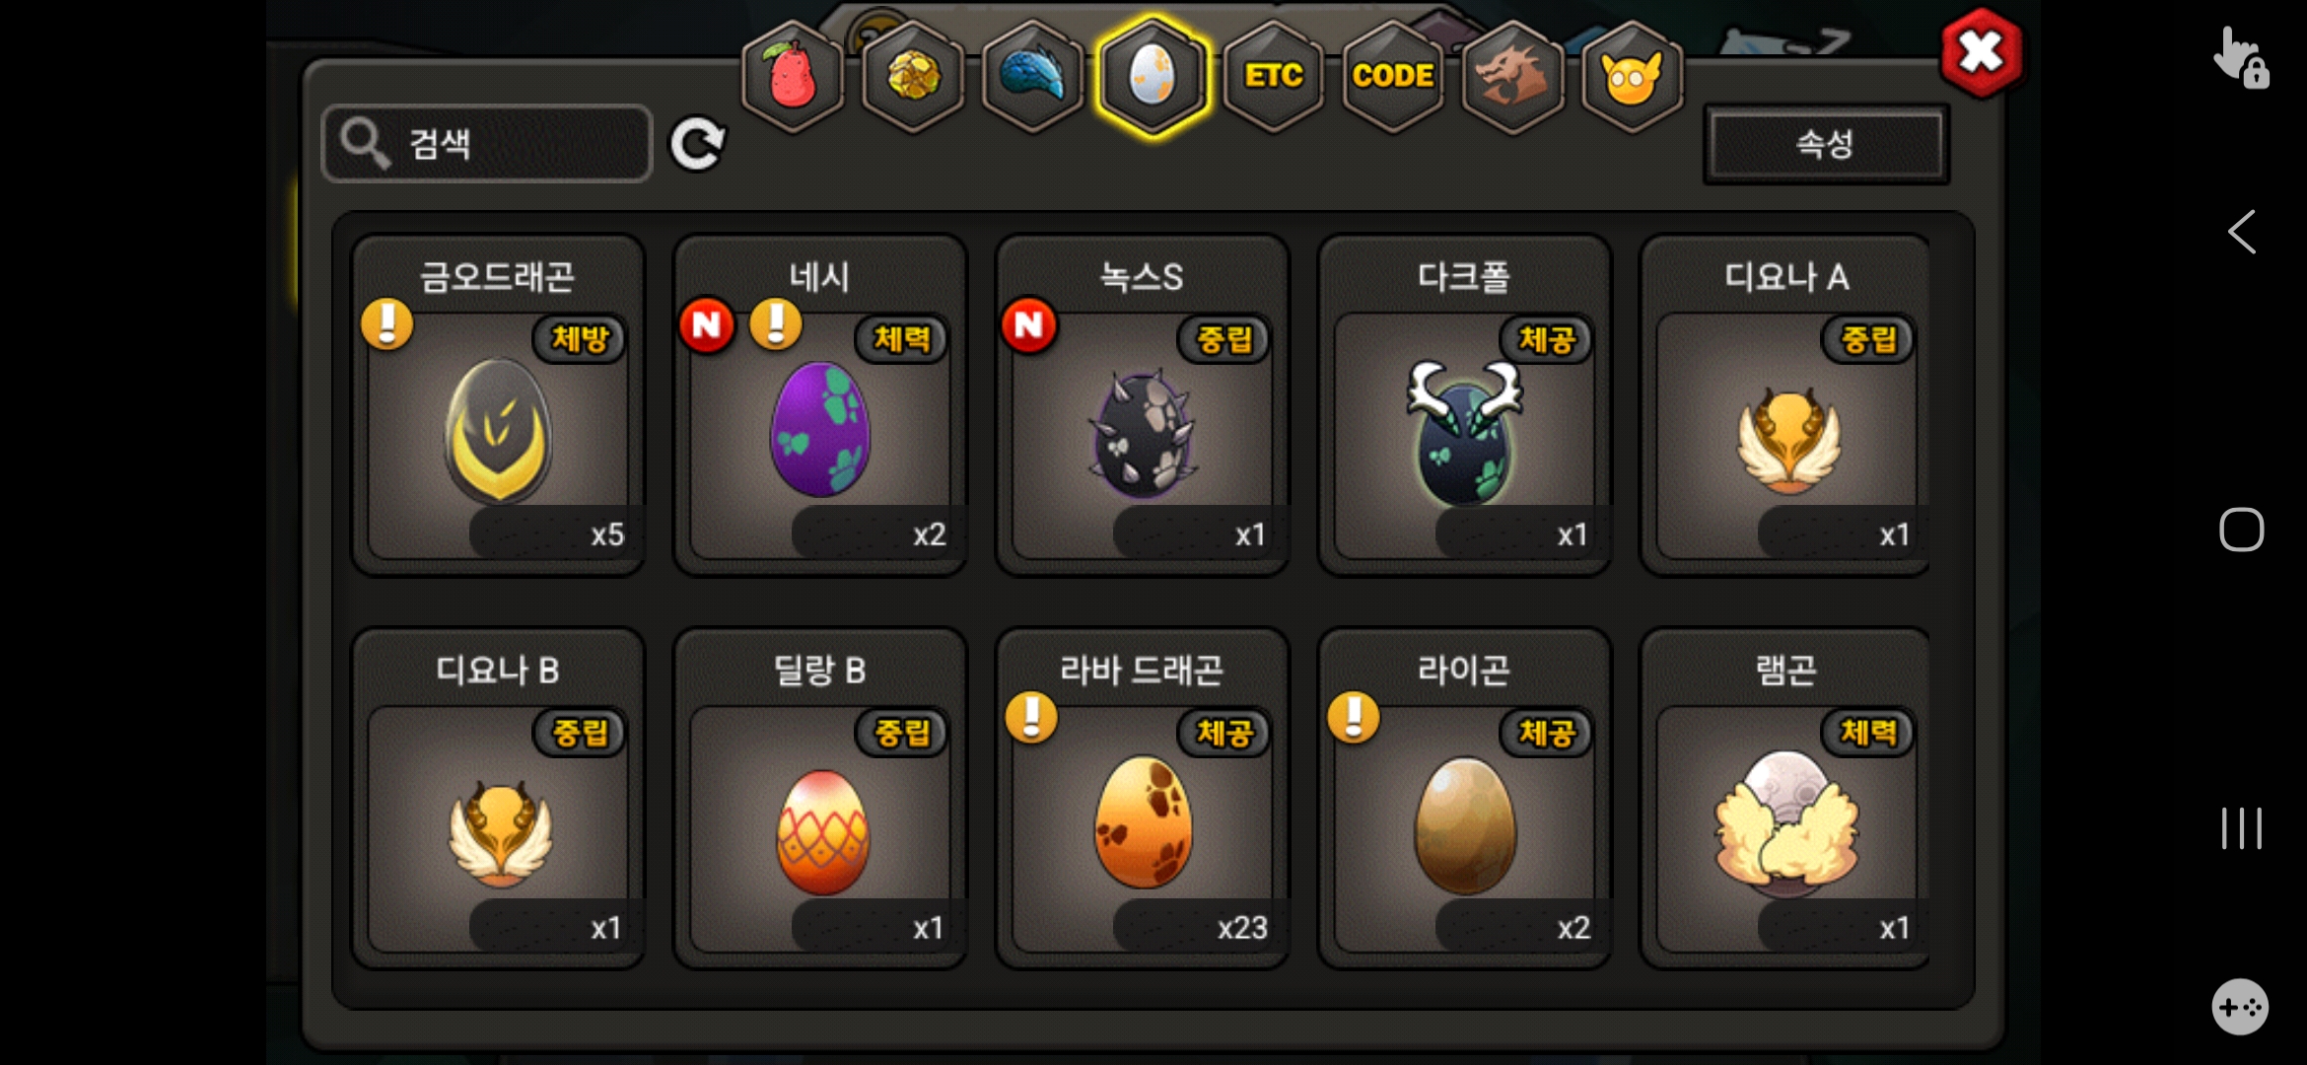Open the CODE tab
The image size is (2307, 1065).
[1392, 77]
